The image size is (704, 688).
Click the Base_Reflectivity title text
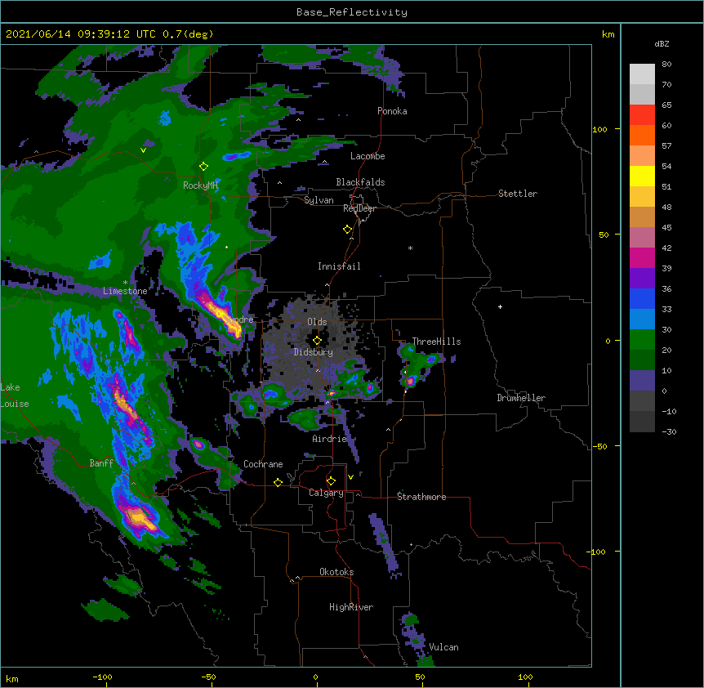point(352,12)
